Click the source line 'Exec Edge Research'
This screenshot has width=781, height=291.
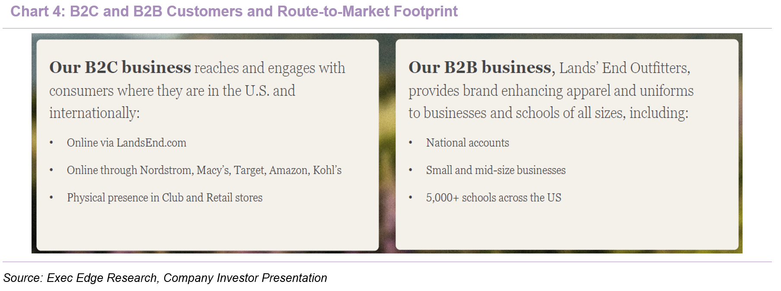pyautogui.click(x=102, y=278)
